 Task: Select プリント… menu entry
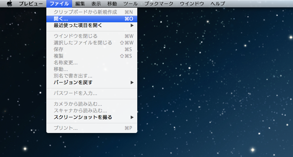tap(92, 128)
